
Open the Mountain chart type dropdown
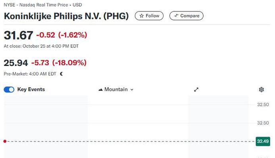click(116, 90)
